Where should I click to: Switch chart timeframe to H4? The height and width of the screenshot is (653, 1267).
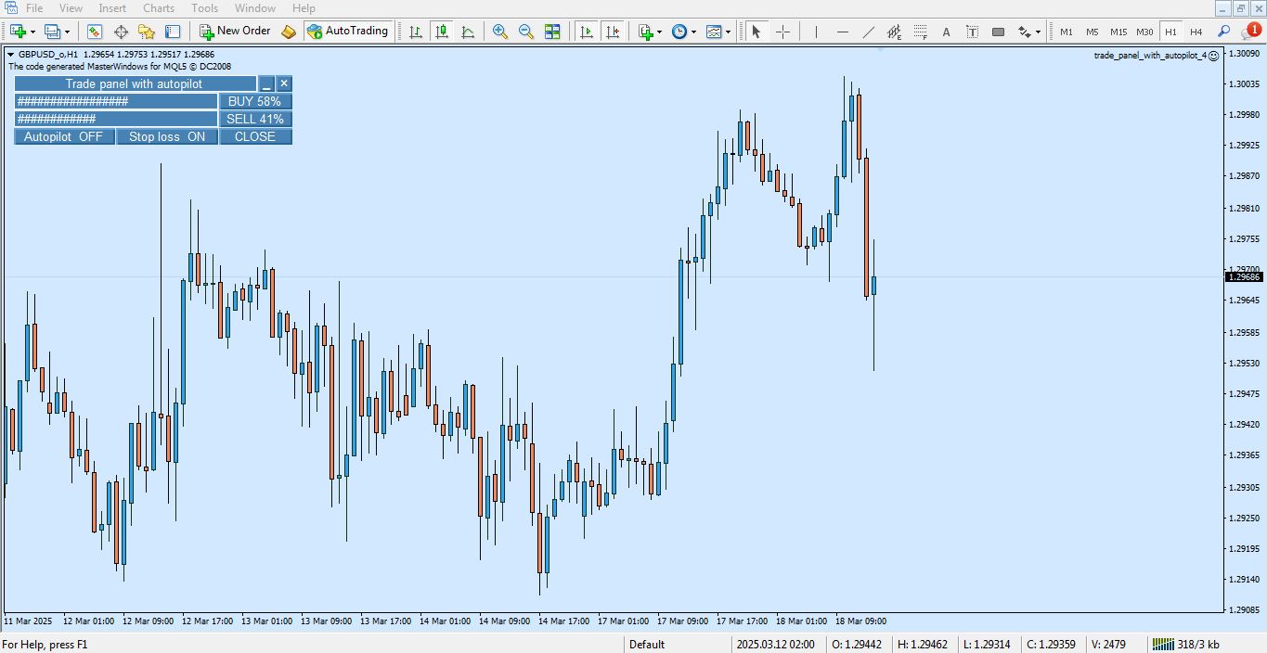pyautogui.click(x=1196, y=31)
